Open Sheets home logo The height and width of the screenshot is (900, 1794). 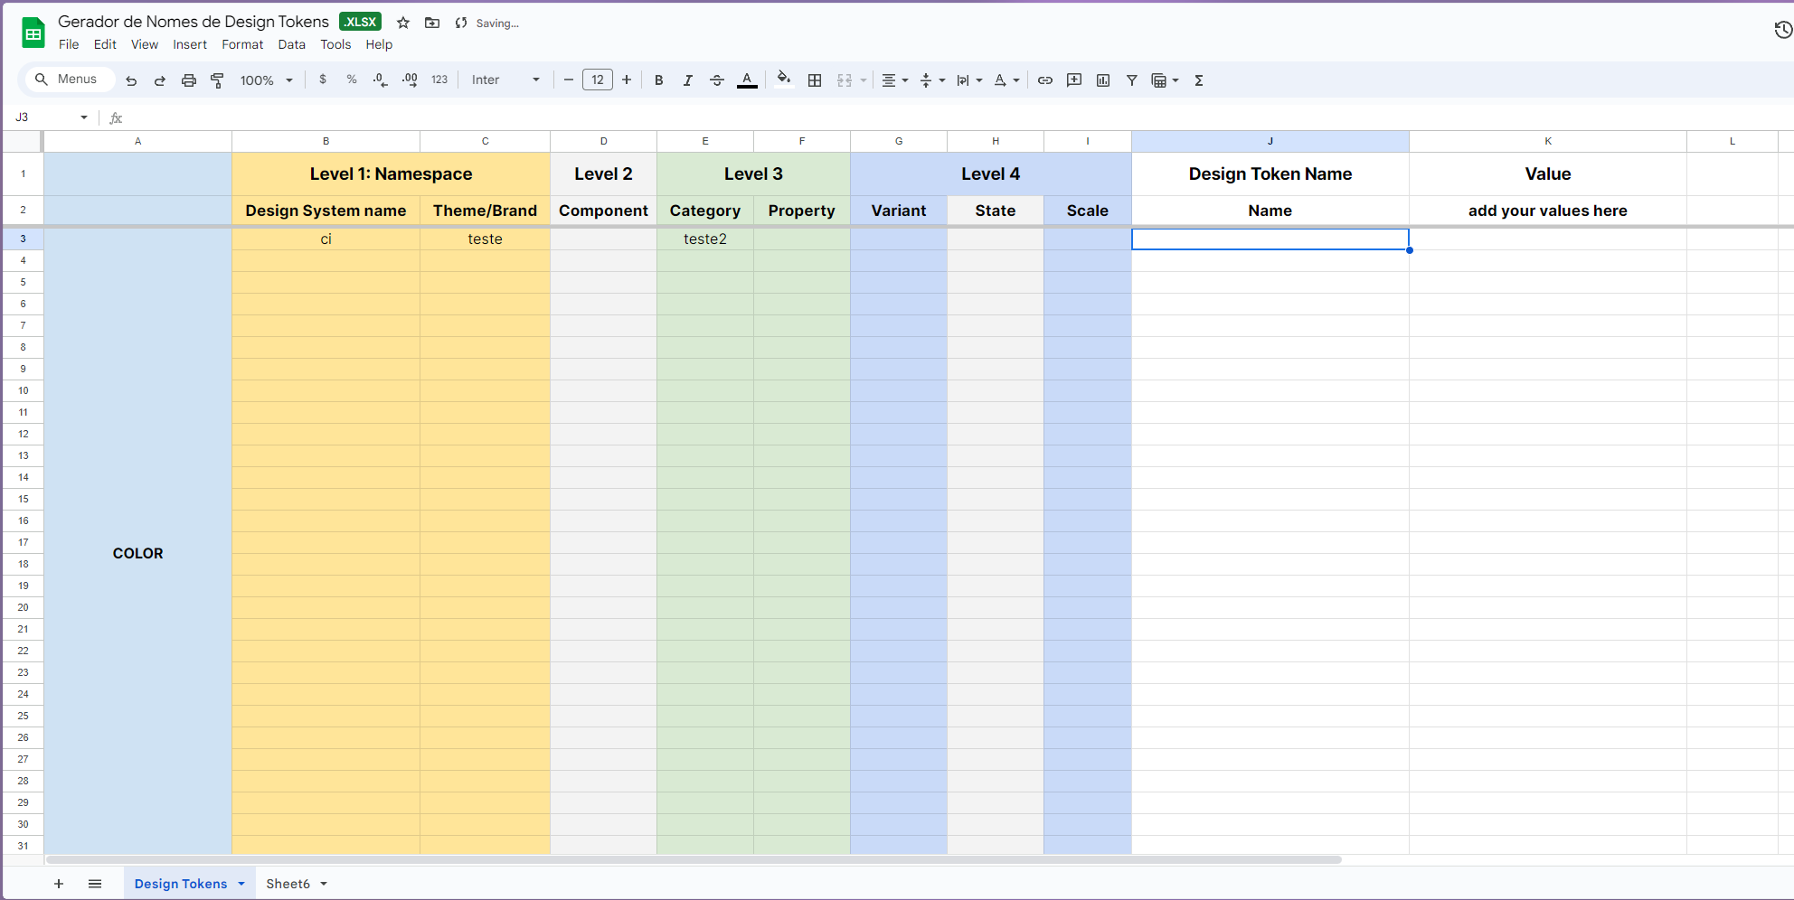[x=33, y=33]
